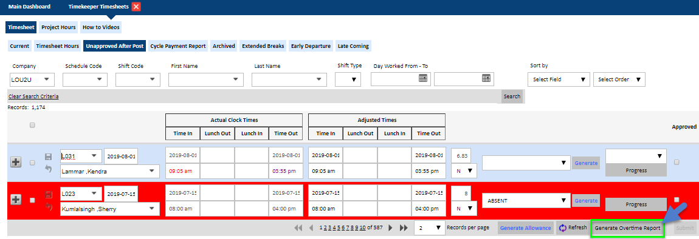Go to the first page of records

(298, 228)
